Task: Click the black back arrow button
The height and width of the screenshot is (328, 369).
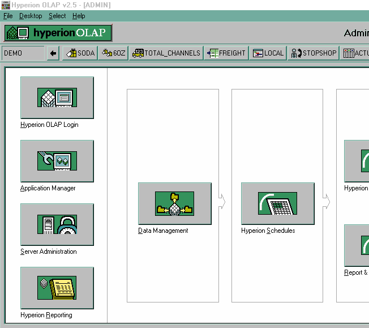Action: (53, 53)
